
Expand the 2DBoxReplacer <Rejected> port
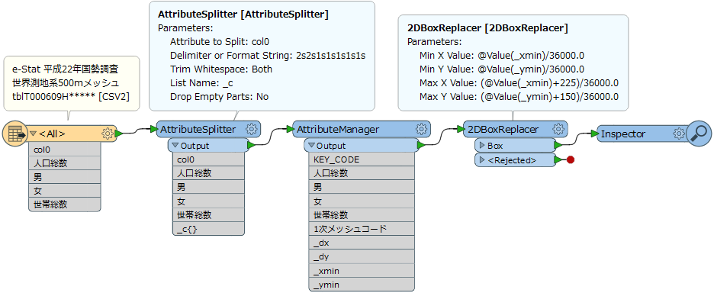pos(482,160)
